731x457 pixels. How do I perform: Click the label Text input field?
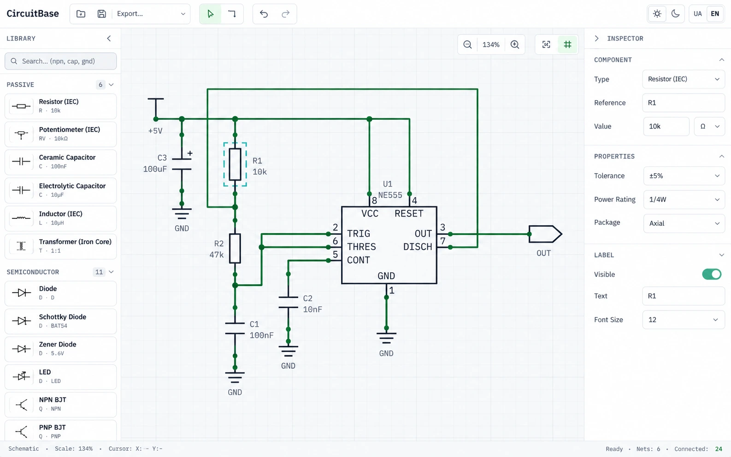point(683,296)
